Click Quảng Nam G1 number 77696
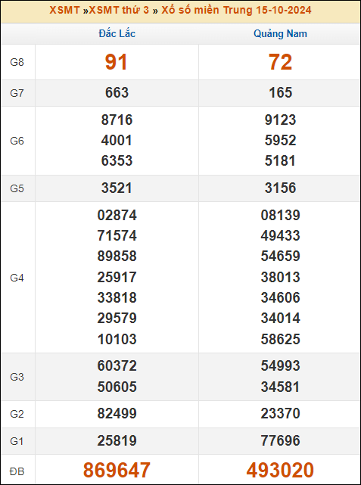 pos(280,441)
